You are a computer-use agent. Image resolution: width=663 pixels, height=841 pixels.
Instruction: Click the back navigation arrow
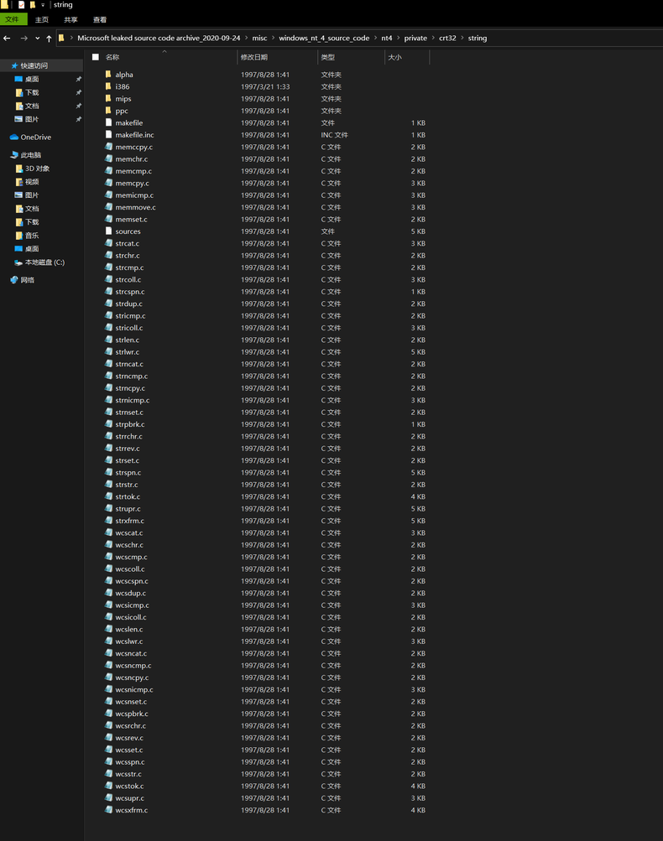coord(7,38)
